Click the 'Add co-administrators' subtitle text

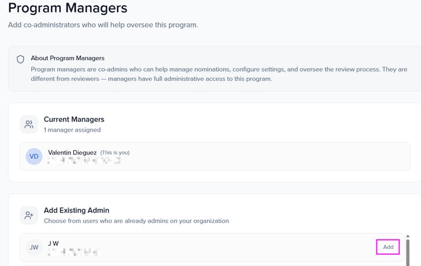(103, 25)
